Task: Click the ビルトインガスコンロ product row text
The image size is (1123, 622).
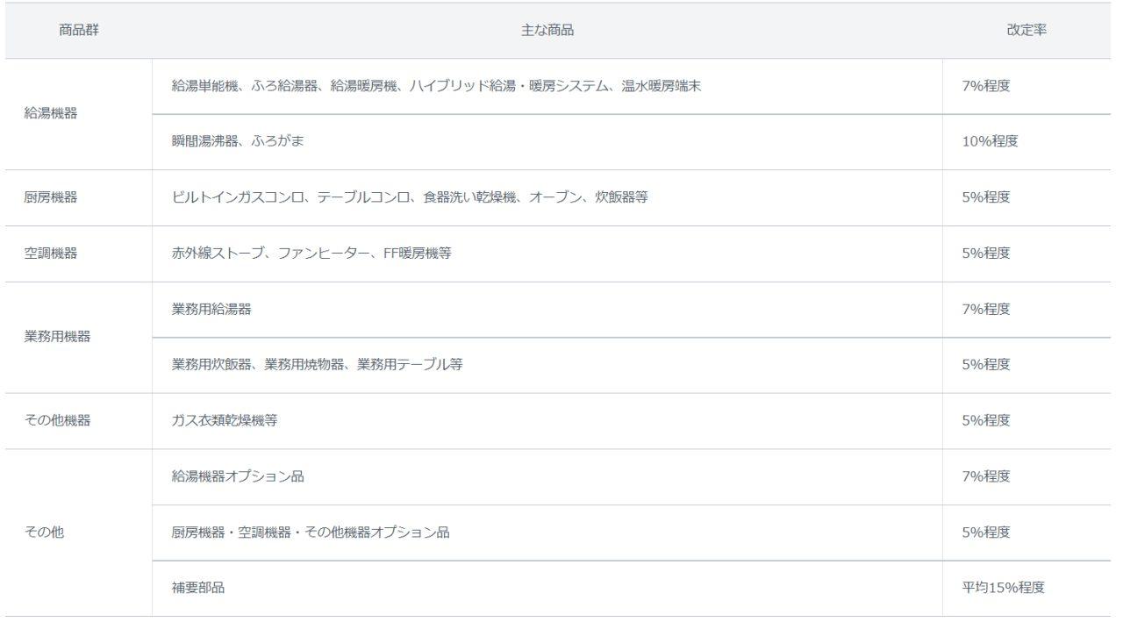Action: 410,197
